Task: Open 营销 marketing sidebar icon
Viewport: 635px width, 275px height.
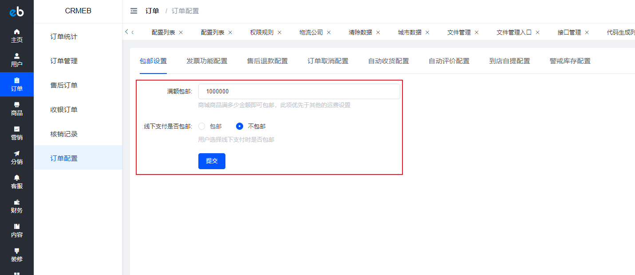Action: [x=17, y=129]
